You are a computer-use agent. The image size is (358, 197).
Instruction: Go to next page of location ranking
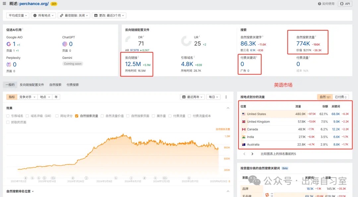click(252, 154)
